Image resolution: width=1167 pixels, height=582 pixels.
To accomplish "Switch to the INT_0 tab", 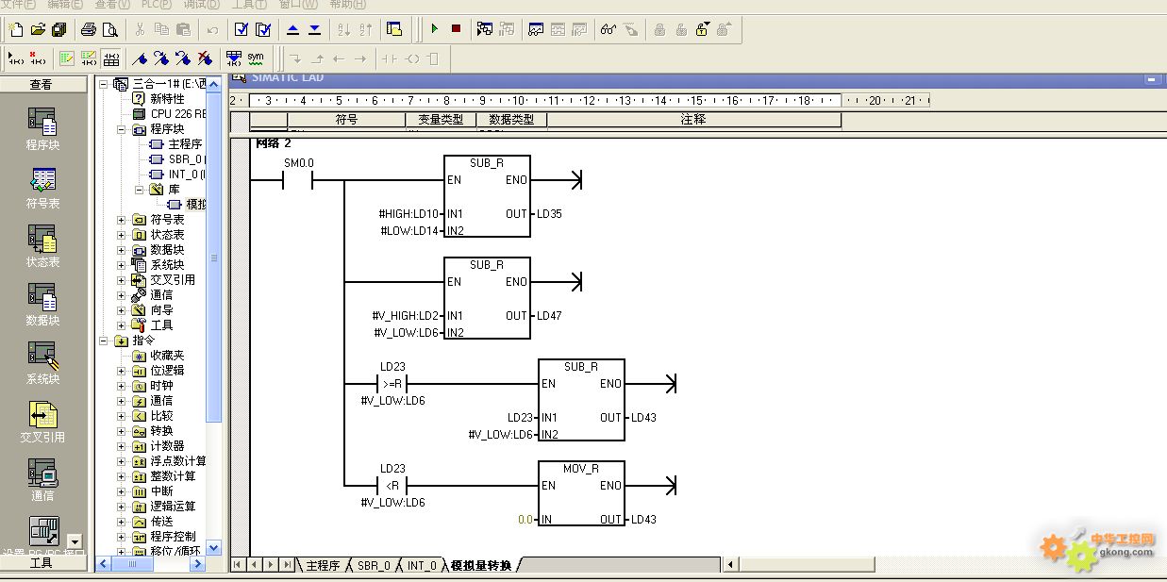I will [x=422, y=565].
